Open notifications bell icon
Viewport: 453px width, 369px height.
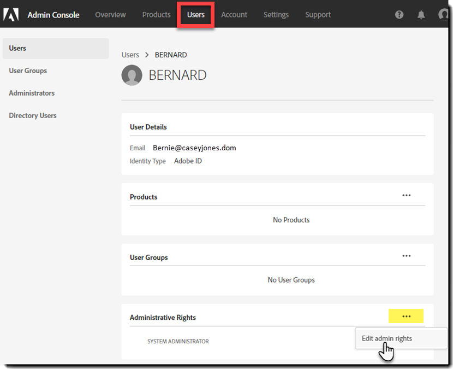click(x=421, y=14)
